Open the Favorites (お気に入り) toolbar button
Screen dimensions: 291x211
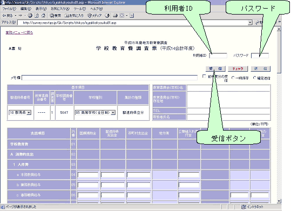(x=74, y=16)
